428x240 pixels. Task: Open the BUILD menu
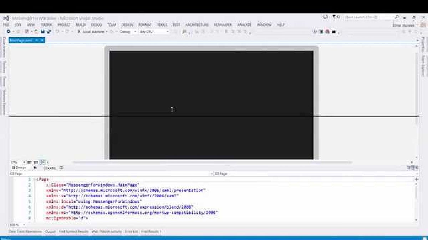(81, 25)
